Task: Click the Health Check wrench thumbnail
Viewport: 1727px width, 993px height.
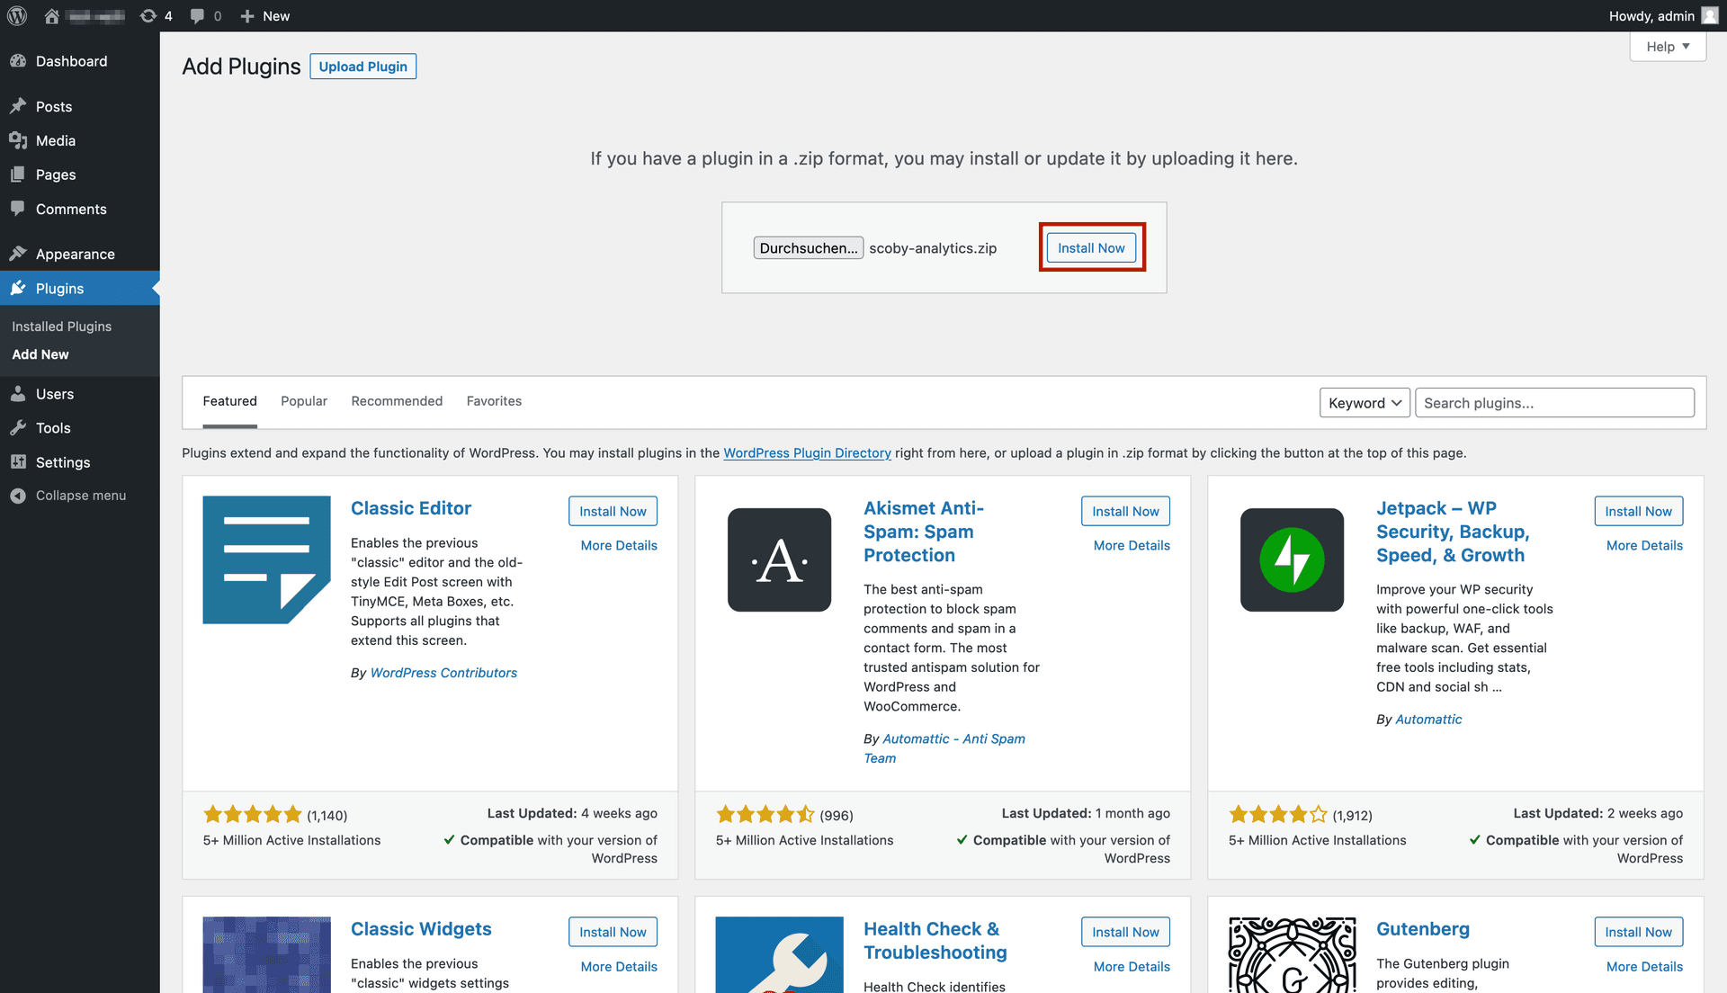Action: tap(779, 954)
